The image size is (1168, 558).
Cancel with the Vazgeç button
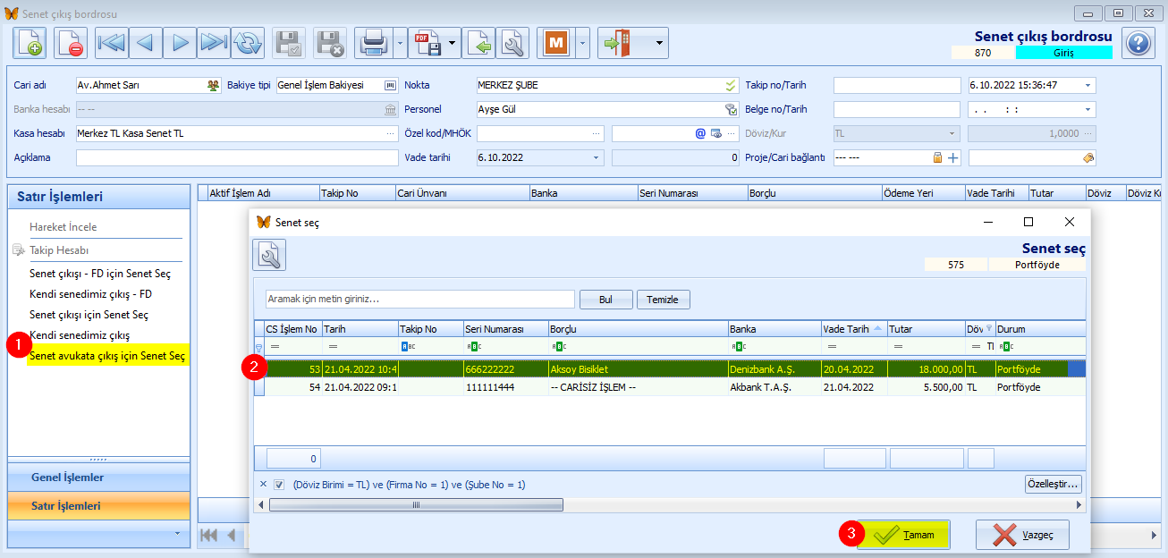1022,535
